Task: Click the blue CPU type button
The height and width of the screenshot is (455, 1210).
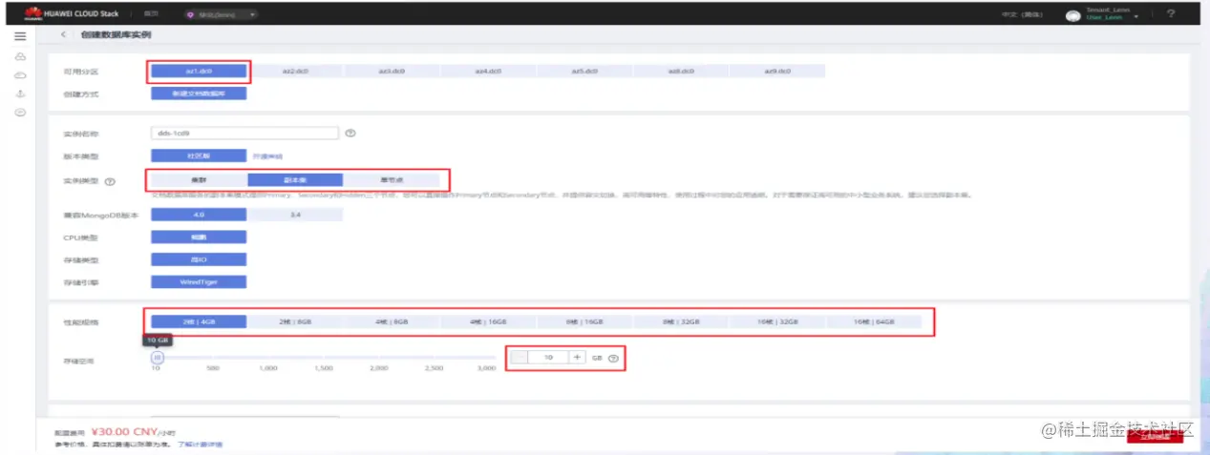Action: [199, 237]
